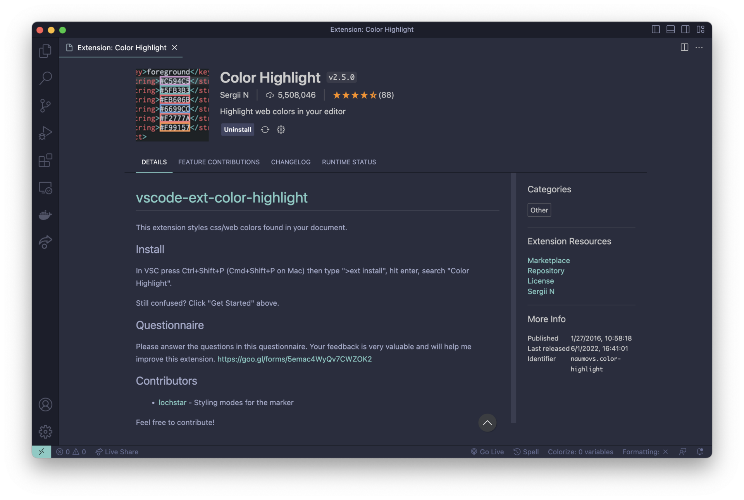This screenshot has width=744, height=500.
Task: Open the Run and Debug view
Action: 45,133
